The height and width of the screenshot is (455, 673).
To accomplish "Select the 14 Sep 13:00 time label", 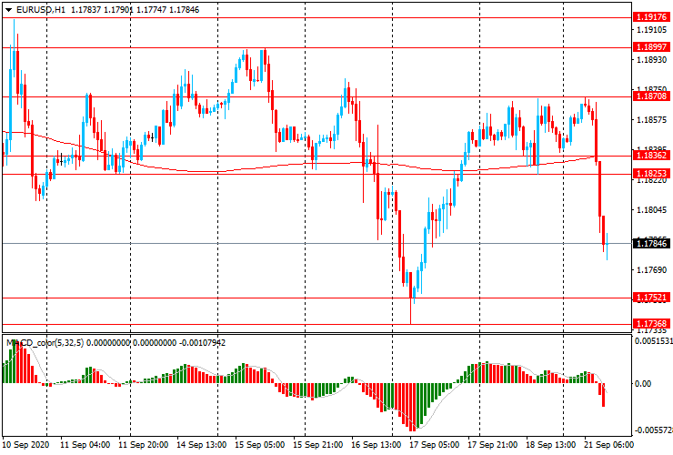I will (x=202, y=445).
